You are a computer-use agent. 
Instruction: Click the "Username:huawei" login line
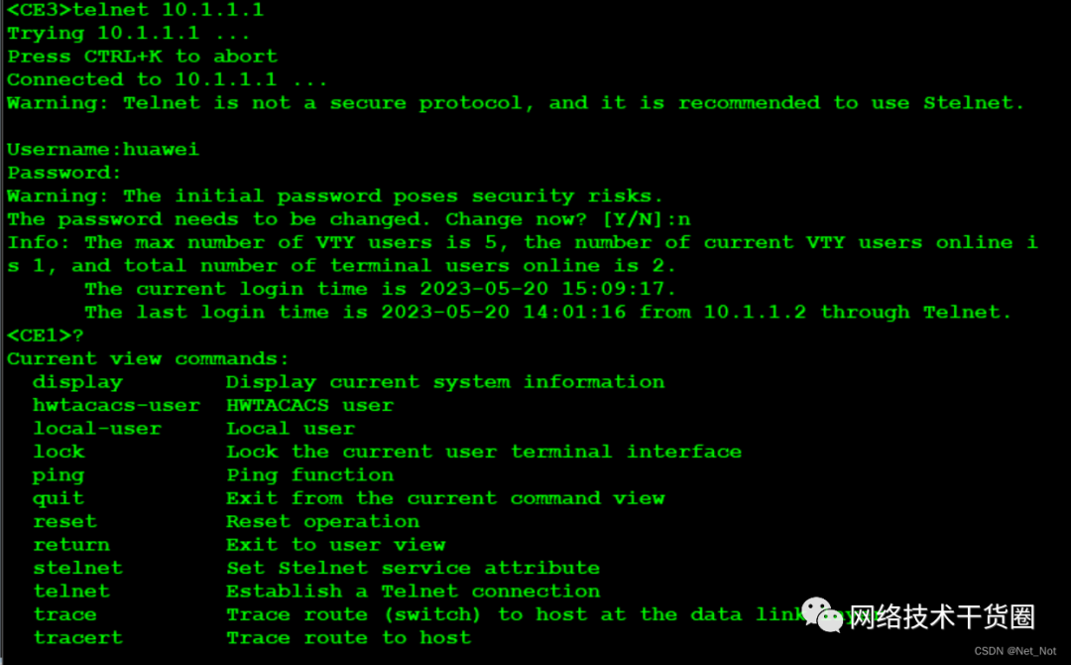click(103, 150)
